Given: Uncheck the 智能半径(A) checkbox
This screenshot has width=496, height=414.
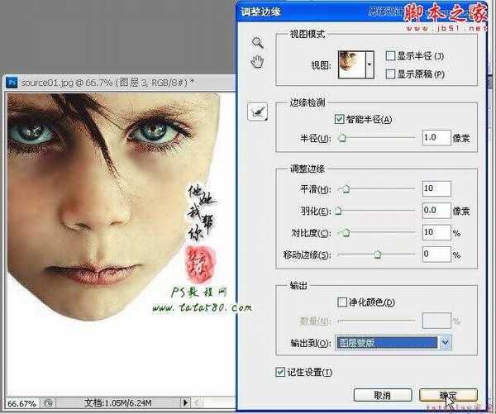Looking at the screenshot, I should [x=340, y=119].
